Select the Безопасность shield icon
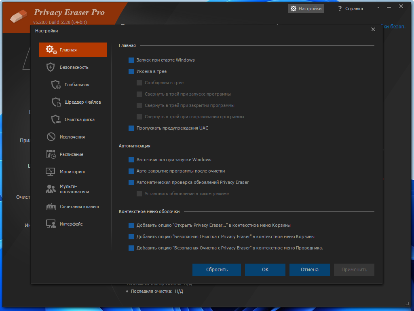This screenshot has height=311, width=414. click(x=51, y=67)
